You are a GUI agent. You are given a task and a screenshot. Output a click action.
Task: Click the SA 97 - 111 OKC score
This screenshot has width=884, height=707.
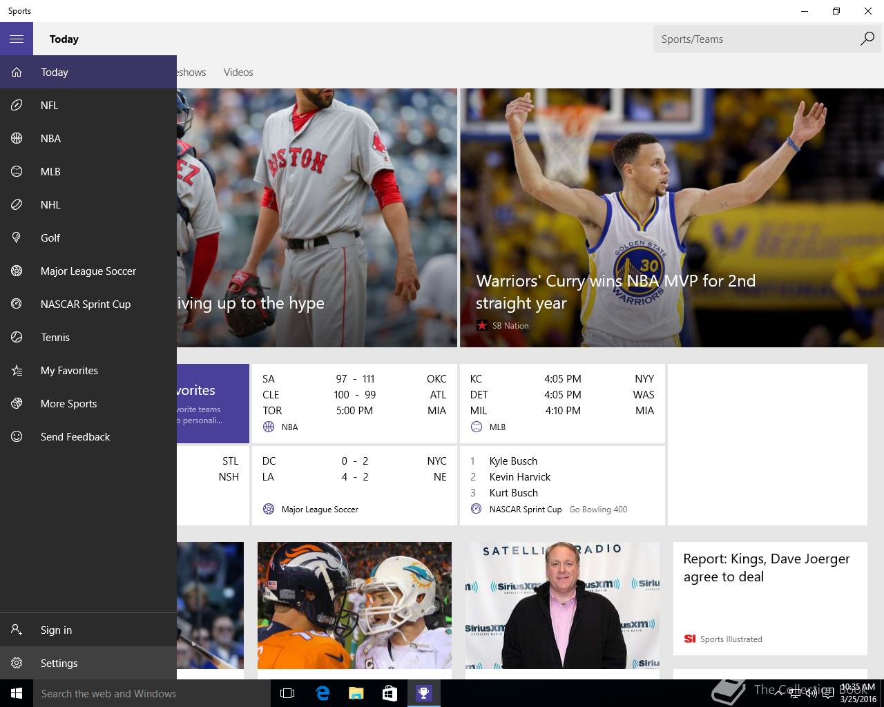pyautogui.click(x=354, y=379)
